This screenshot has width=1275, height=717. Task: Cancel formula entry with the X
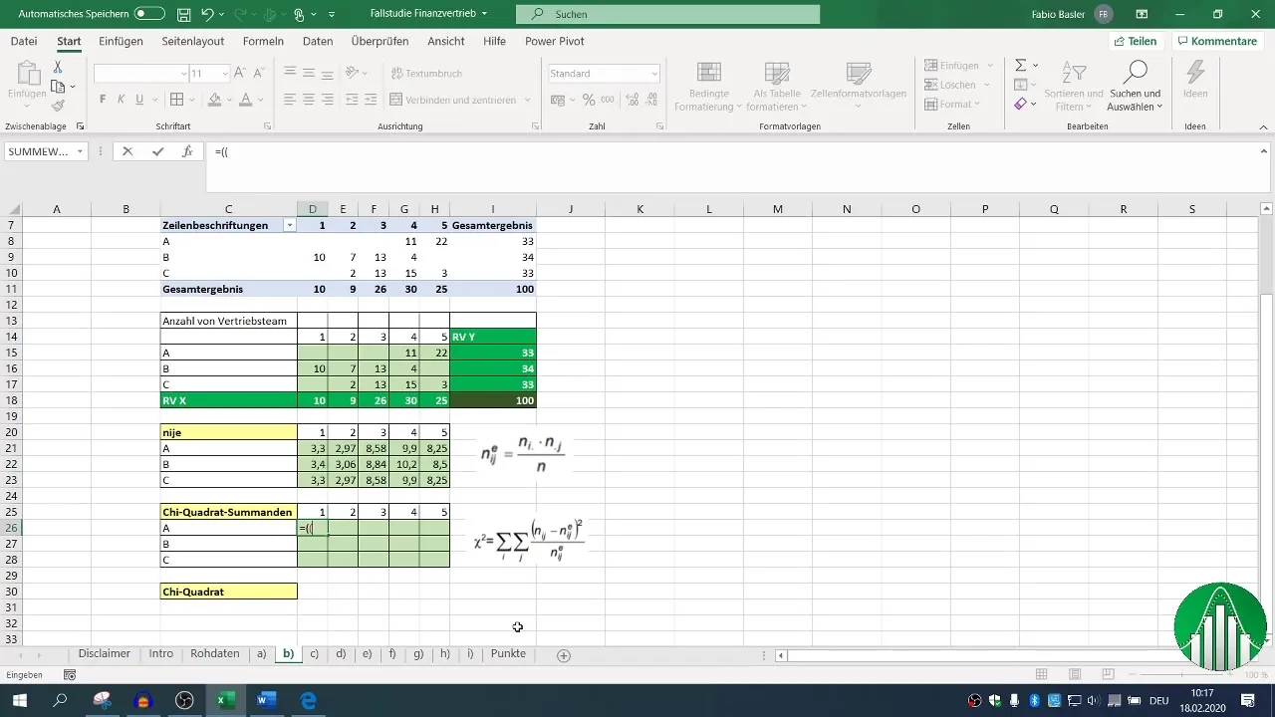pos(127,152)
